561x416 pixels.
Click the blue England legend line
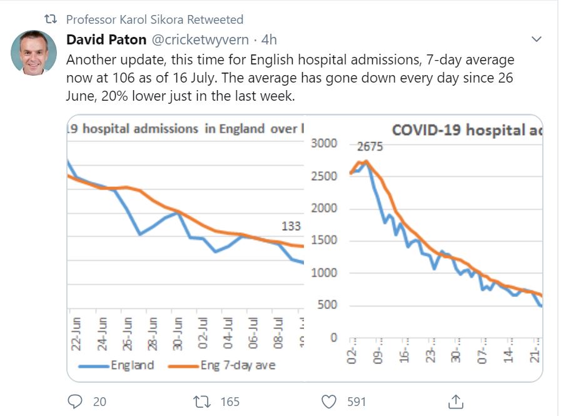tap(93, 365)
